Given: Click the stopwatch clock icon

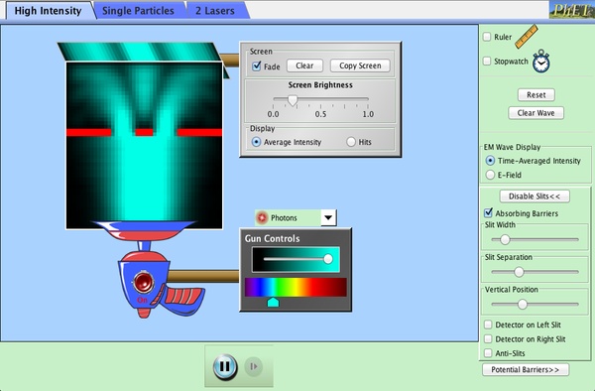Looking at the screenshot, I should pyautogui.click(x=540, y=62).
